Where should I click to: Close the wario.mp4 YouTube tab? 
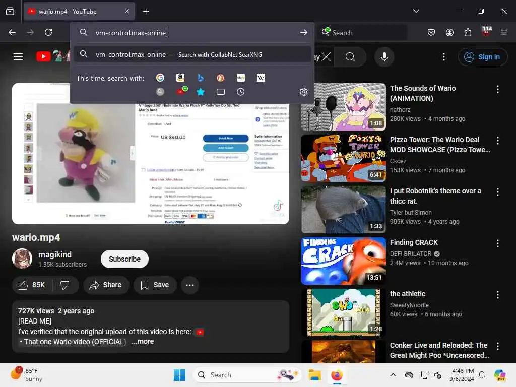click(x=126, y=12)
